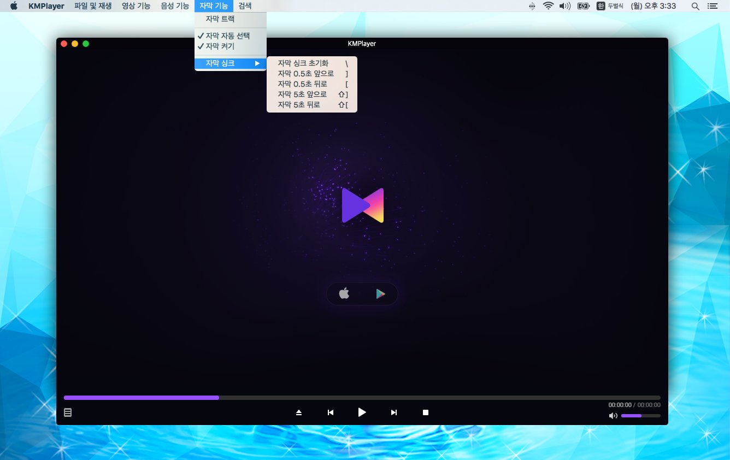Click the Apple App Store icon

click(x=344, y=294)
